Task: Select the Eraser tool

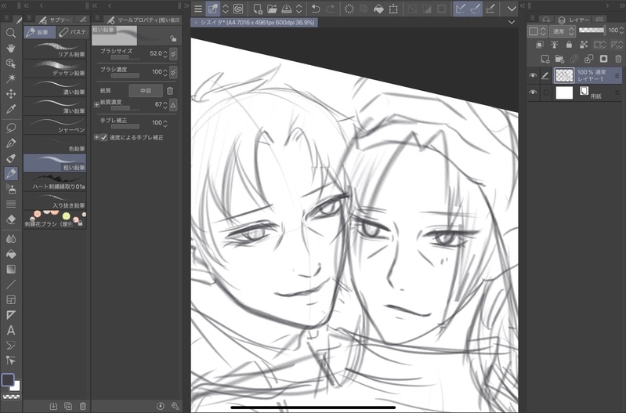Action: 11,219
